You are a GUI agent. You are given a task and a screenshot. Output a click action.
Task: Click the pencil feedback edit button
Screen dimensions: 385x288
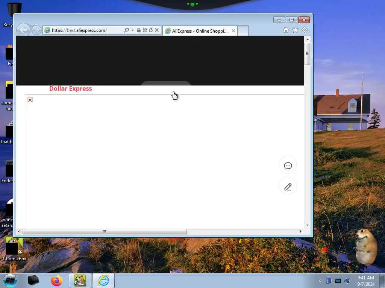288,187
